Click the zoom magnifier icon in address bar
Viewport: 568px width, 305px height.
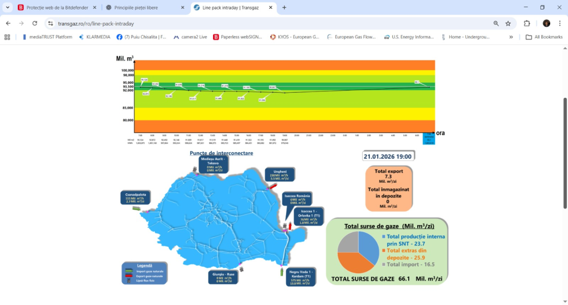pyautogui.click(x=496, y=23)
